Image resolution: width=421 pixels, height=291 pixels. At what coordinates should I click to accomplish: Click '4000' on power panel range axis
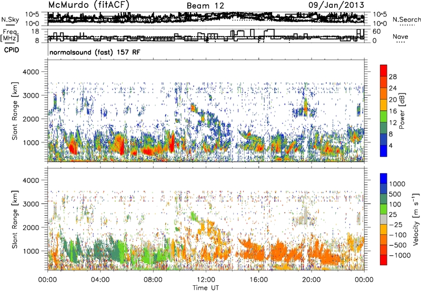(x=31, y=72)
